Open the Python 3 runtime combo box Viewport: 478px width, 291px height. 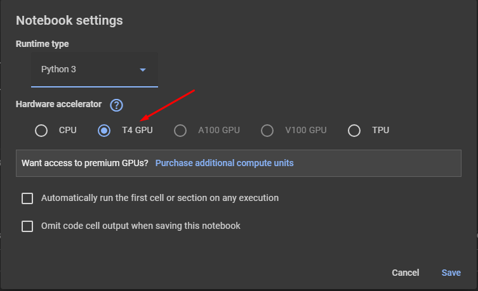(x=95, y=70)
